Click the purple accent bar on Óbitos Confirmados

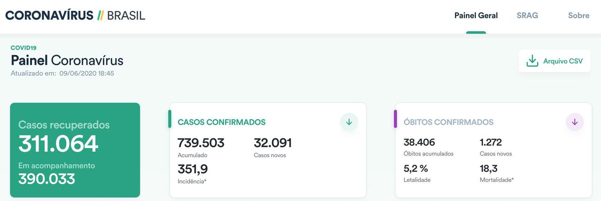(395, 119)
